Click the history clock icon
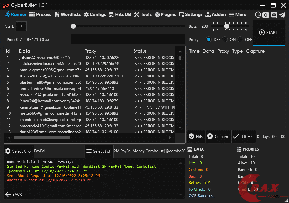The image size is (289, 203). click(258, 15)
